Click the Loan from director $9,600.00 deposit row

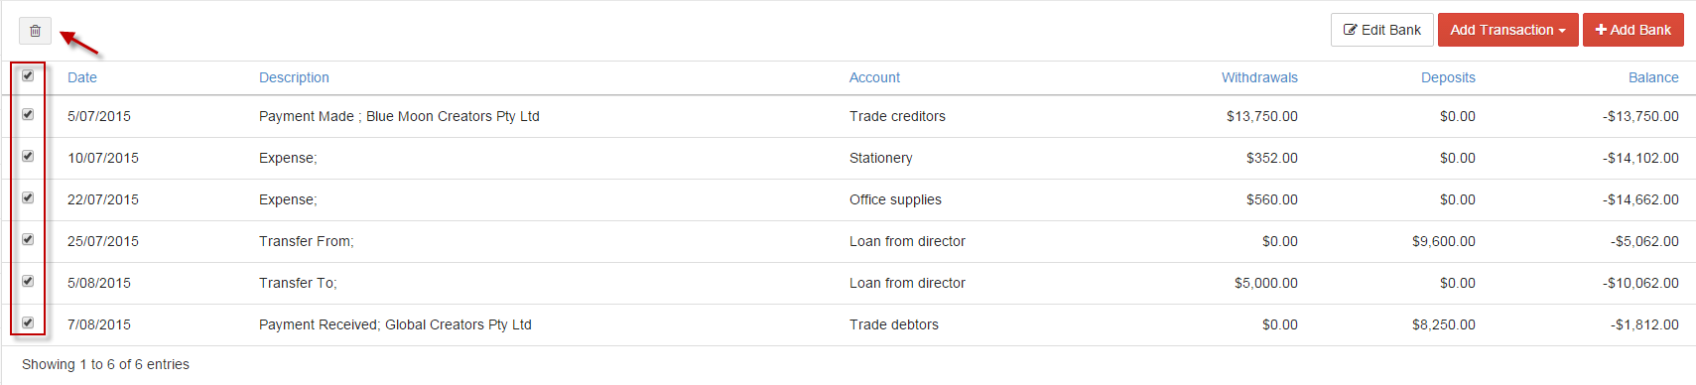[848, 241]
